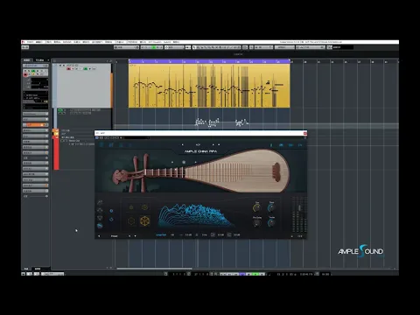The image size is (420, 315).
Task: Click the rightmost icon in the Pipa plugin top-right corner
Action: point(300,145)
